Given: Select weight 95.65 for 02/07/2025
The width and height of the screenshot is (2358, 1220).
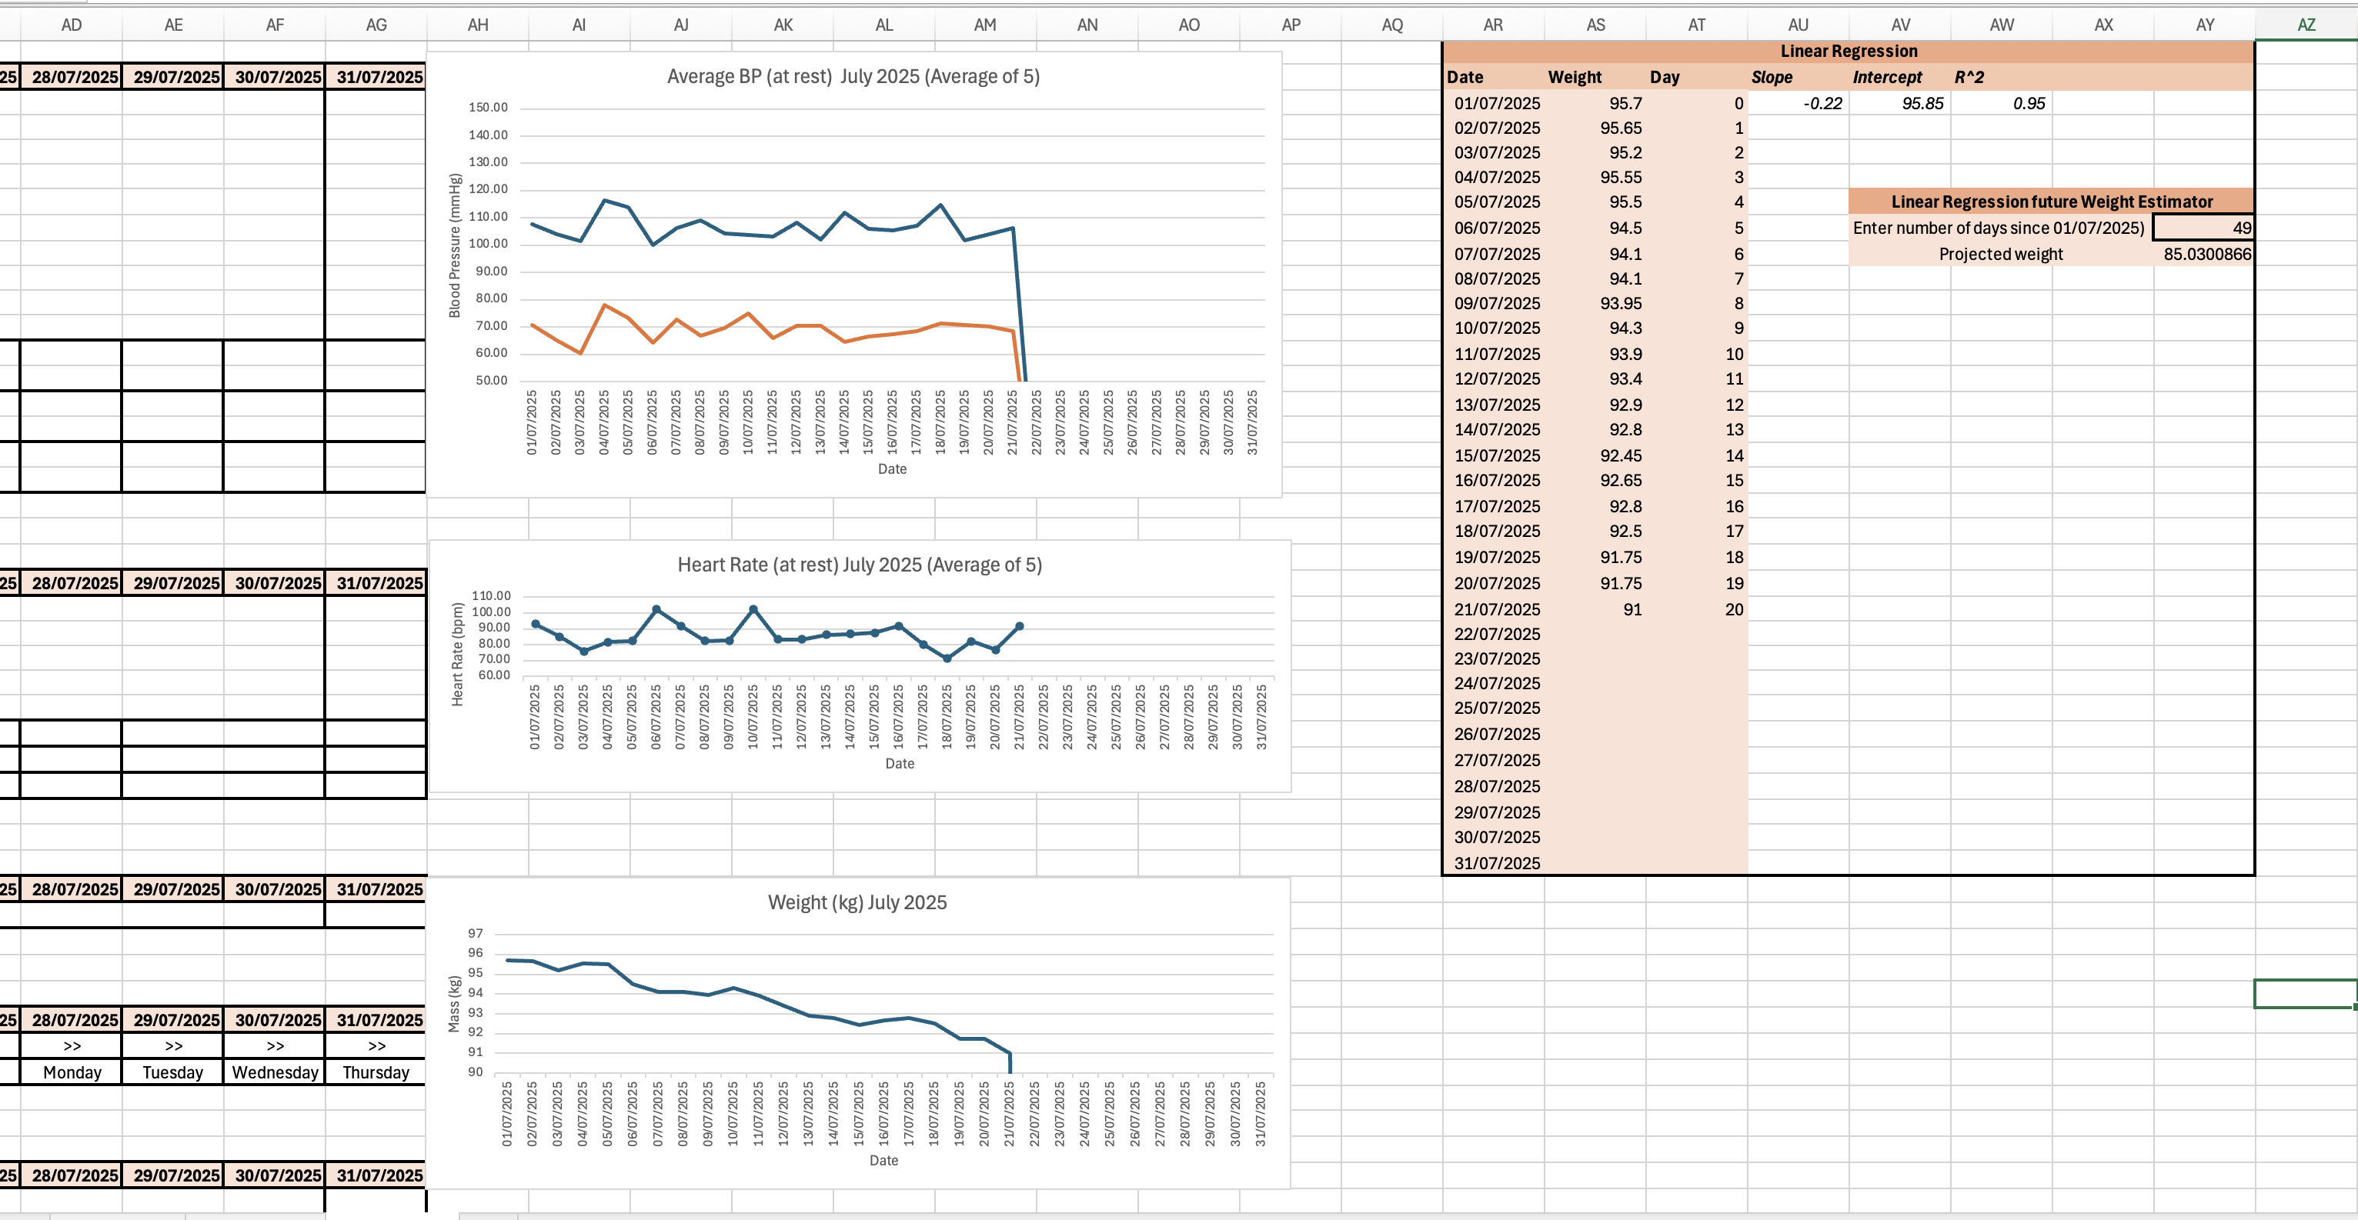Looking at the screenshot, I should point(1595,128).
